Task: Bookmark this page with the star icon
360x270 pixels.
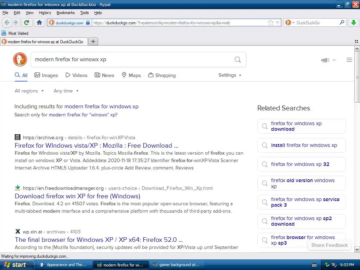Action: pyautogui.click(x=270, y=22)
